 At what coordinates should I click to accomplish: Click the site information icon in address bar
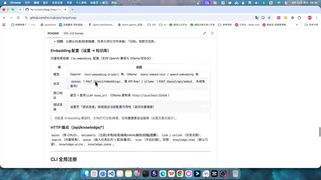pos(26,18)
